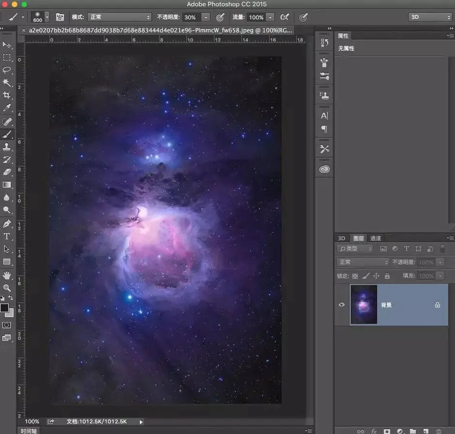Toggle the layer filter switch on/off

[x=442, y=249]
